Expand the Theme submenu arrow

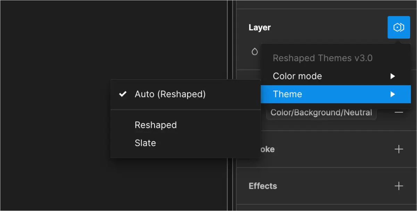pos(393,94)
